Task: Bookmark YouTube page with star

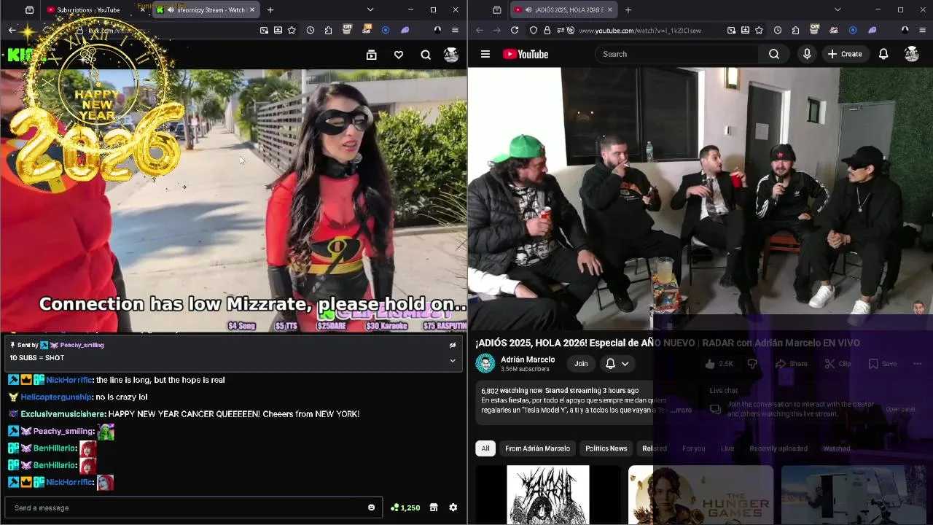Action: coord(759,30)
